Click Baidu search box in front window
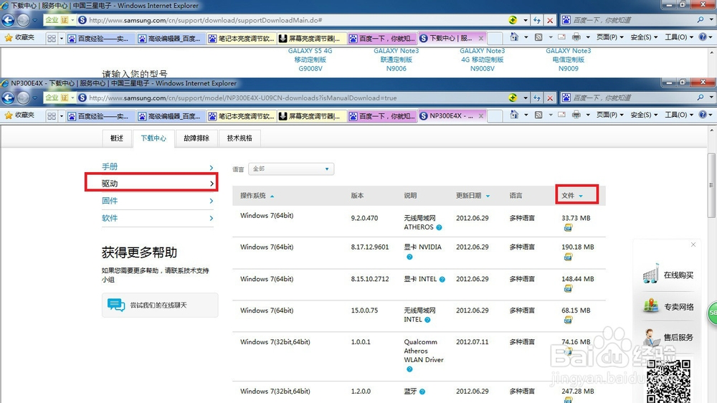 pos(633,98)
